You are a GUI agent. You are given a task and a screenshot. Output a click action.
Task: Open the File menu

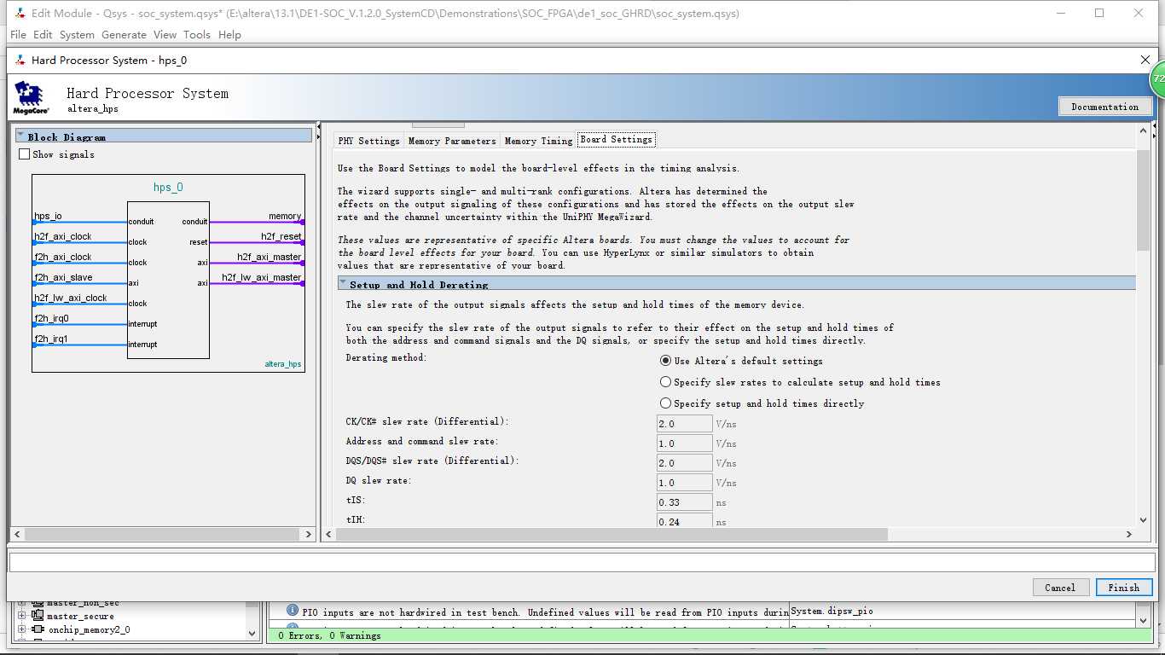coord(18,35)
